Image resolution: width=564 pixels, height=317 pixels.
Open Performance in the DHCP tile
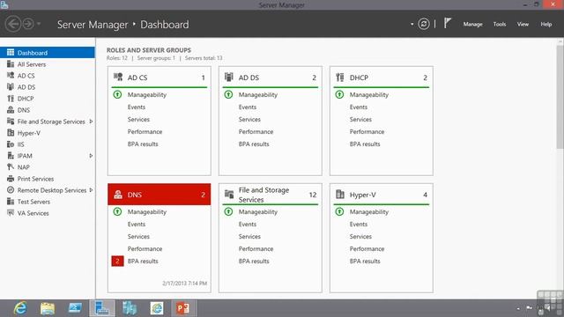coord(367,131)
